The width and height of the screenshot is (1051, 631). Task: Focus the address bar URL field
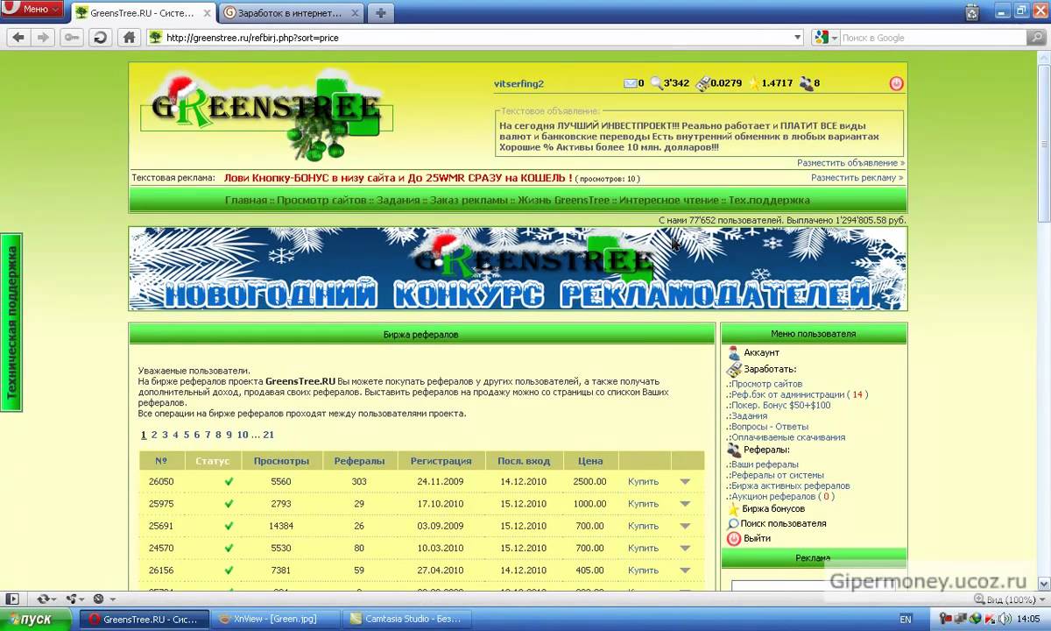tap(473, 38)
